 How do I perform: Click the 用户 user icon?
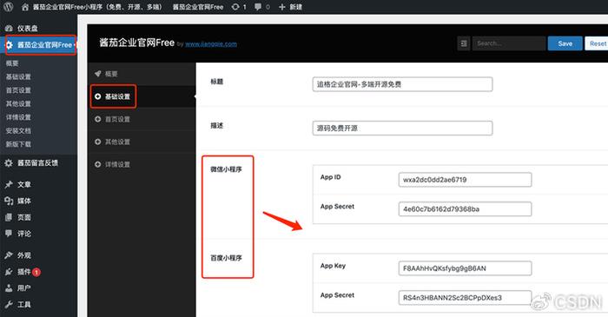click(x=9, y=288)
